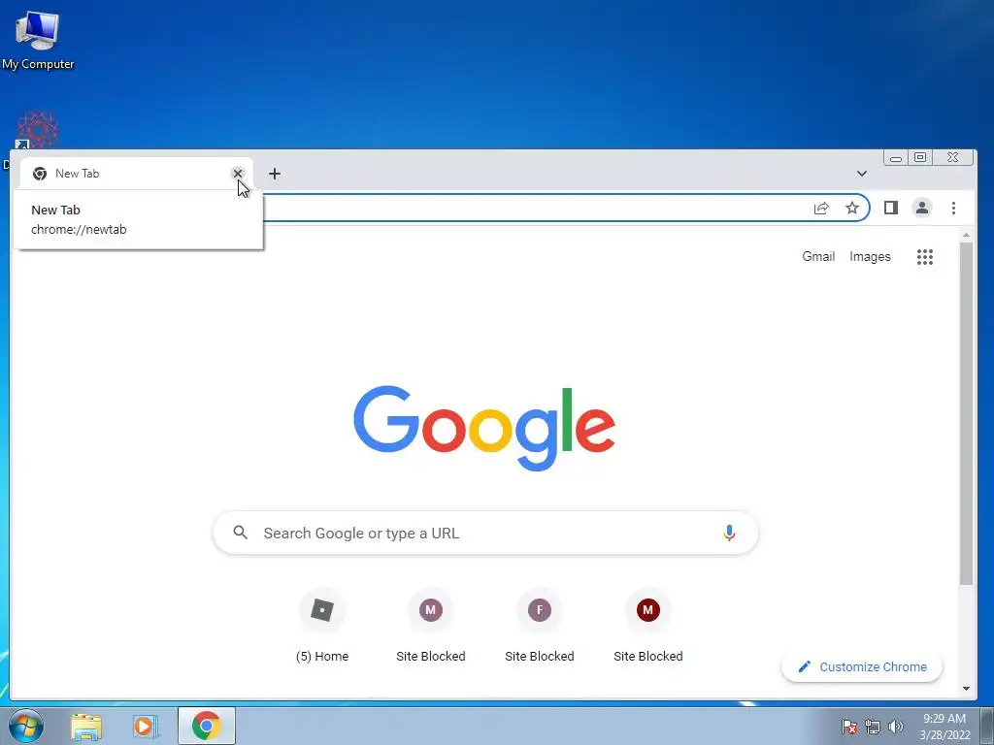Screen dimensions: 994x745
Task: Select the red pattern desktop shortcut
Action: (38, 130)
